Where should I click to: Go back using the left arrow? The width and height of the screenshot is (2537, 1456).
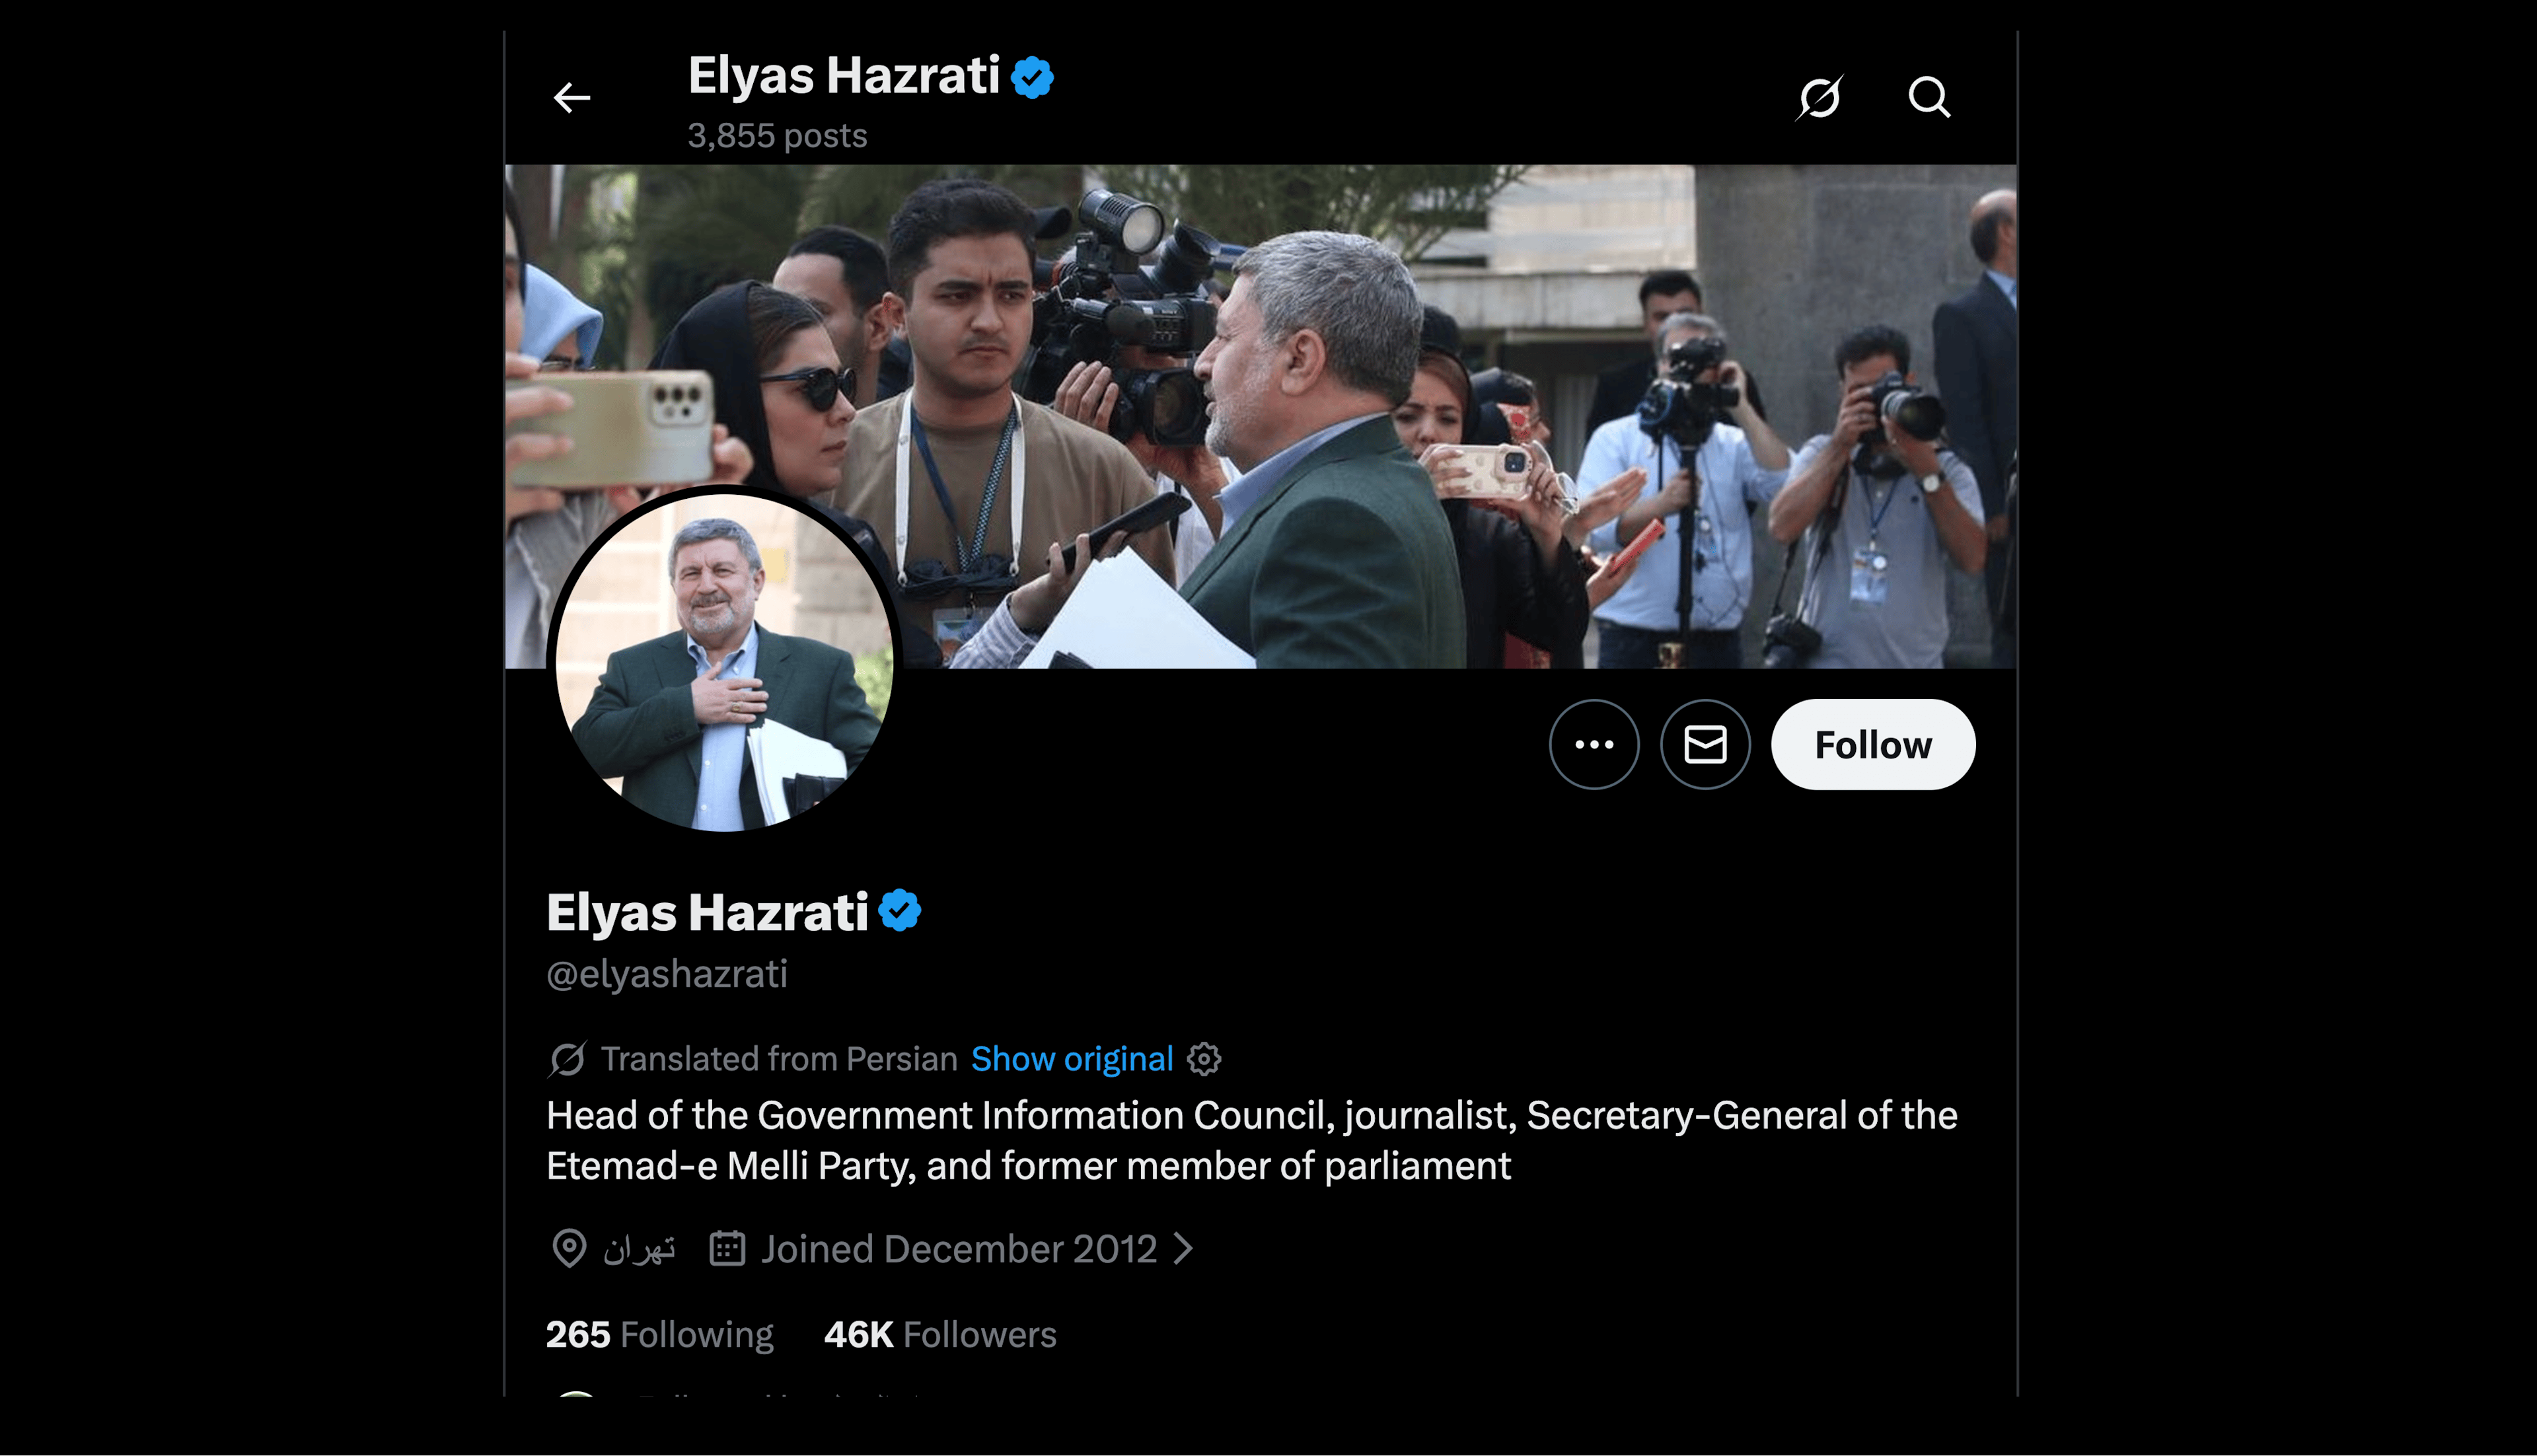572,98
